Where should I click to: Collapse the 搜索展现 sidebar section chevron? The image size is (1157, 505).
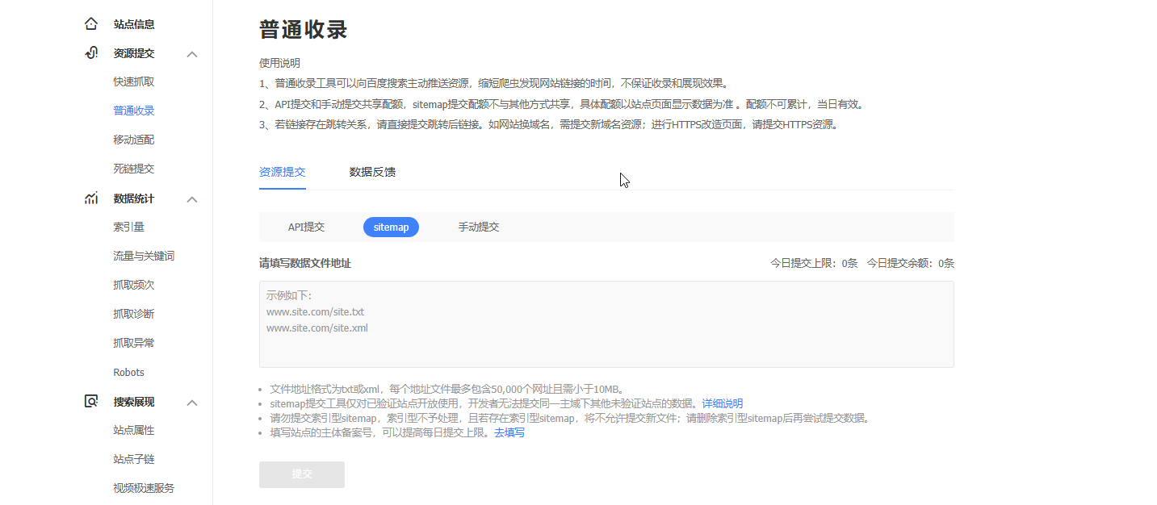point(192,403)
